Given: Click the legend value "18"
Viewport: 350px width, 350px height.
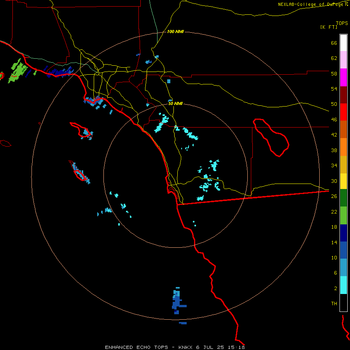Looking at the screenshot, I should [x=334, y=227].
